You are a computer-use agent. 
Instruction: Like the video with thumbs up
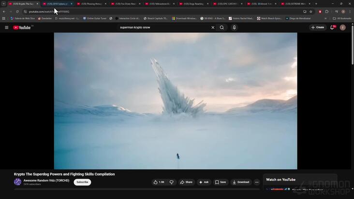click(159, 182)
